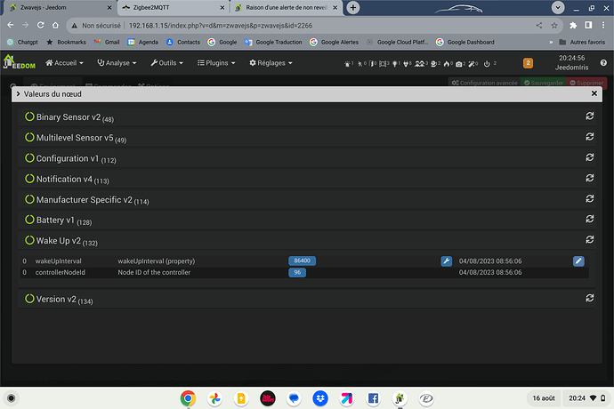Click the Jeedom logo
The image size is (614, 409).
[x=19, y=62]
